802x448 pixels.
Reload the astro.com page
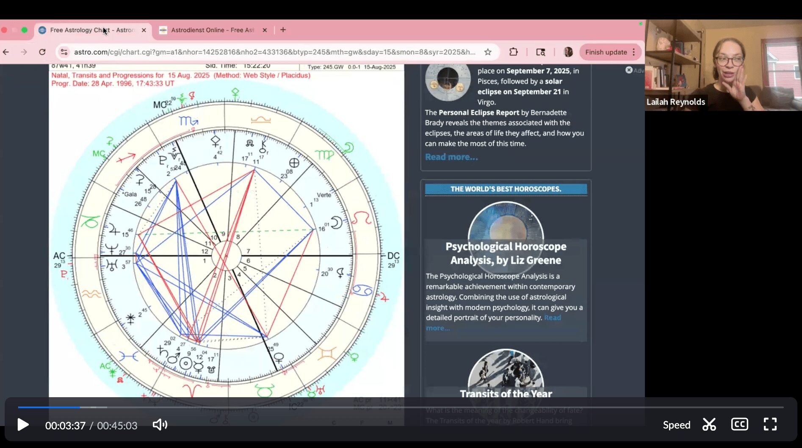pos(42,52)
